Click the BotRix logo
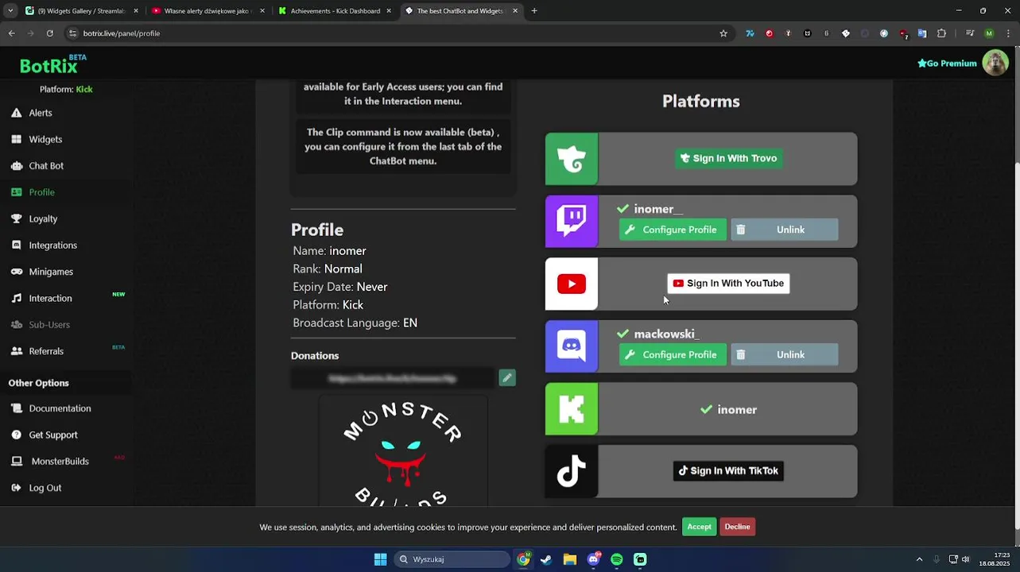Screen dimensions: 1020x572 [x=53, y=64]
